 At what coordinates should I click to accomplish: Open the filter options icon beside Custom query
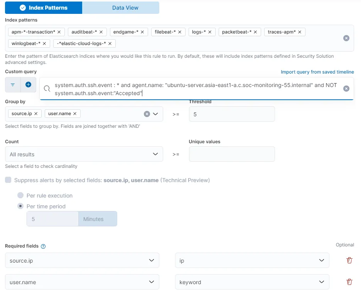point(13,85)
